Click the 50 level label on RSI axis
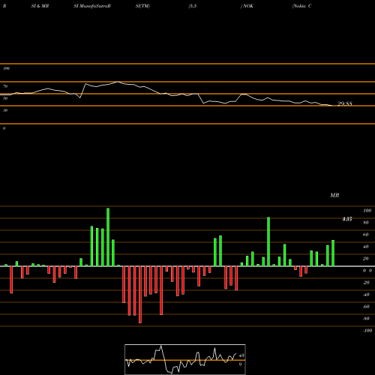 click(5, 98)
